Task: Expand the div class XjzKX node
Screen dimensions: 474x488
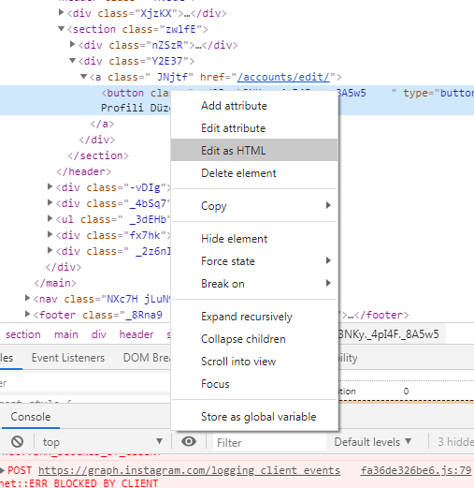Action: click(61, 12)
